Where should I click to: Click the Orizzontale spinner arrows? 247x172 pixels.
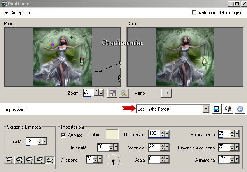(x=163, y=134)
